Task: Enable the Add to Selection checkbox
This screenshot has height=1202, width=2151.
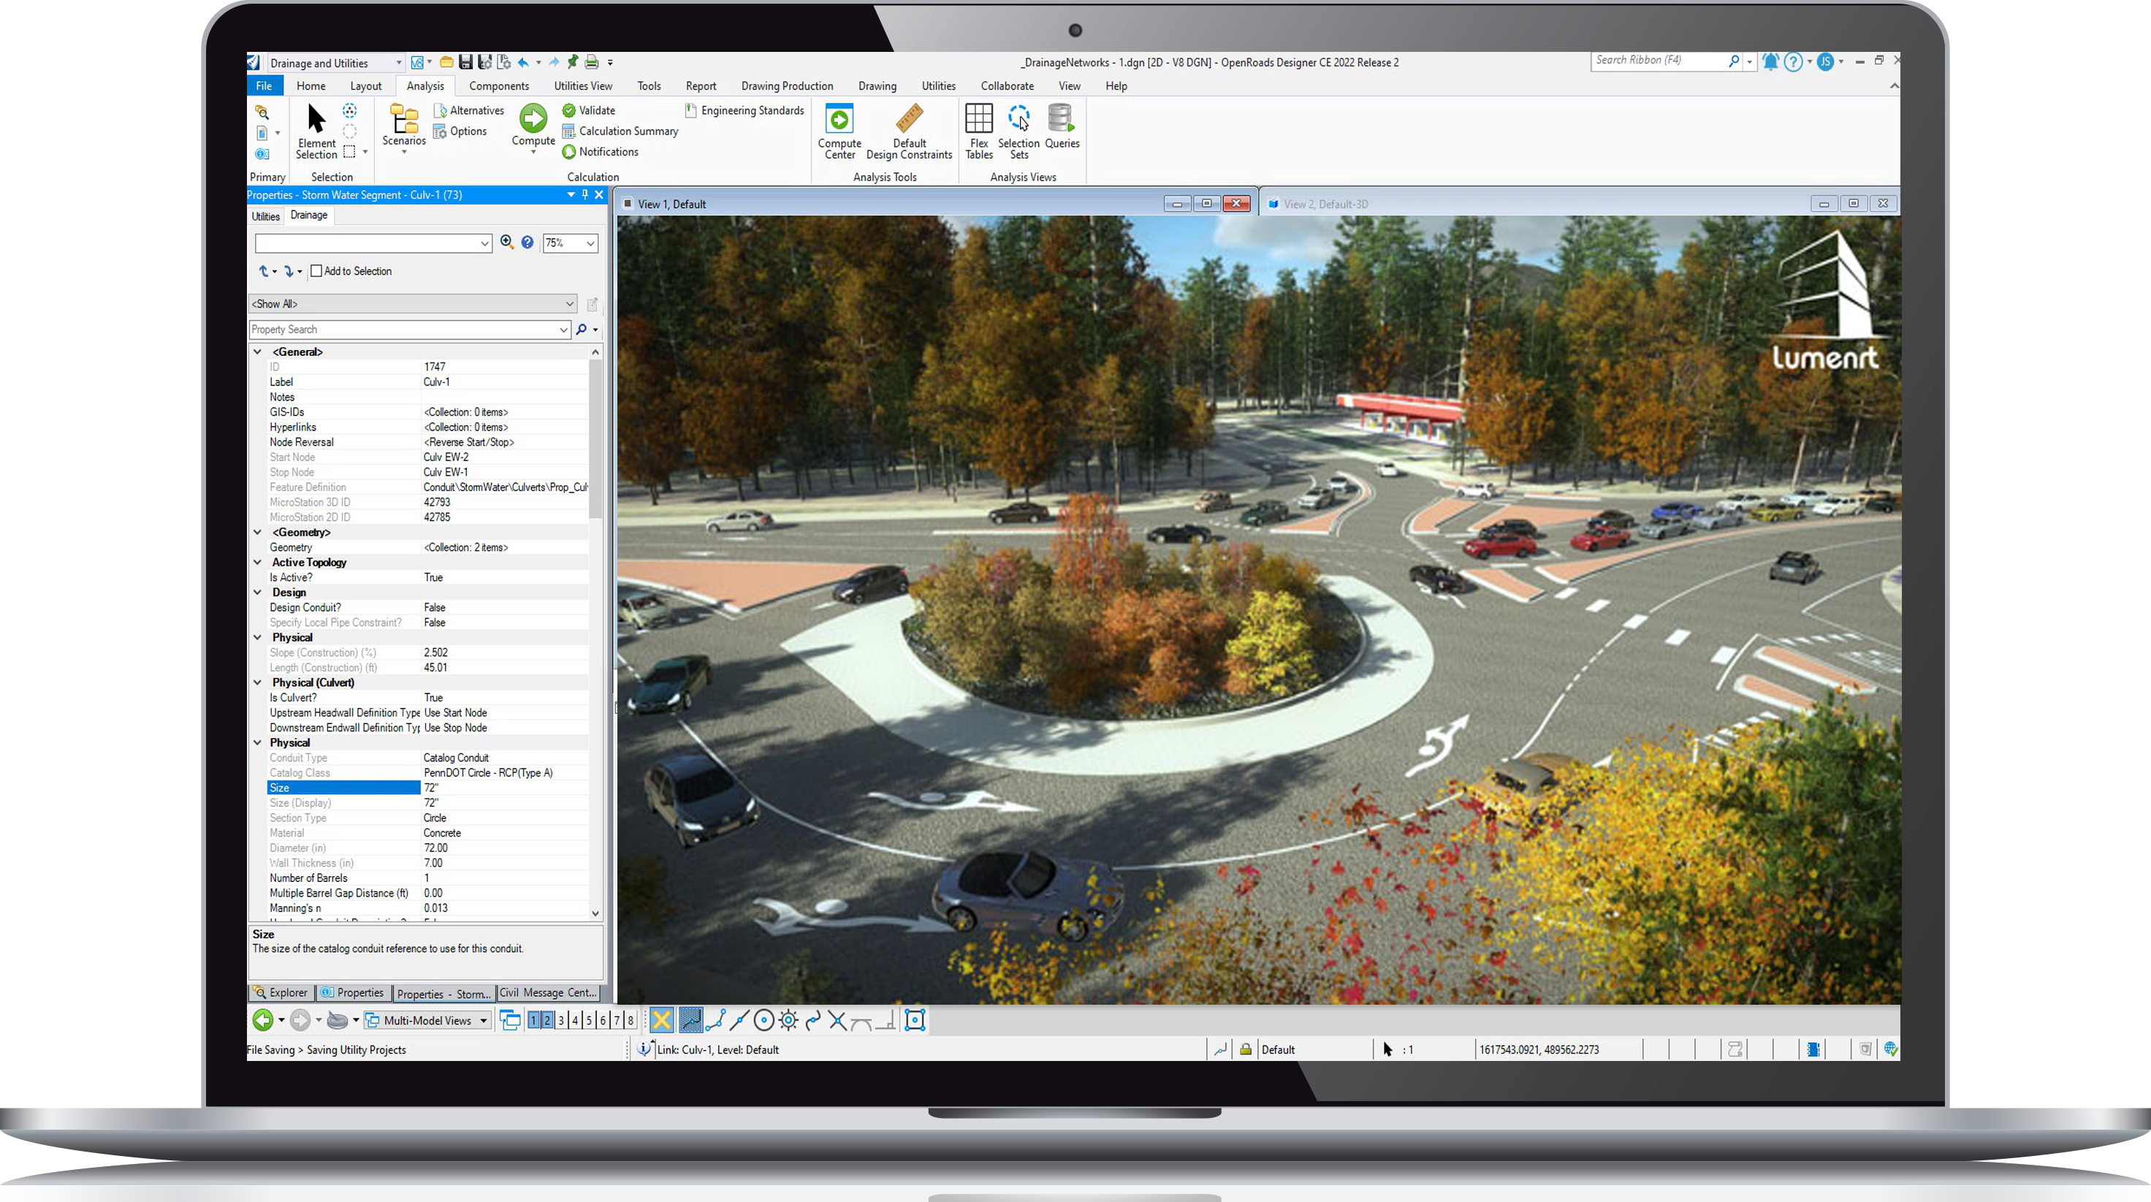Action: click(316, 270)
